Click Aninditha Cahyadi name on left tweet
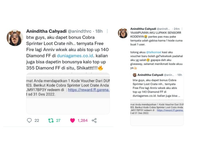The width and height of the screenshot is (199, 148). coord(46,31)
